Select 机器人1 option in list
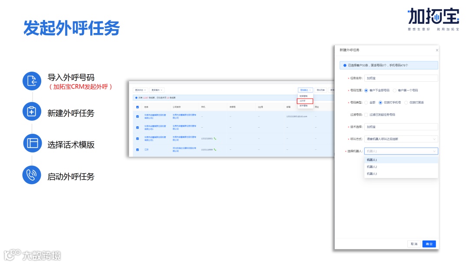The image size is (469, 264). tap(401, 160)
